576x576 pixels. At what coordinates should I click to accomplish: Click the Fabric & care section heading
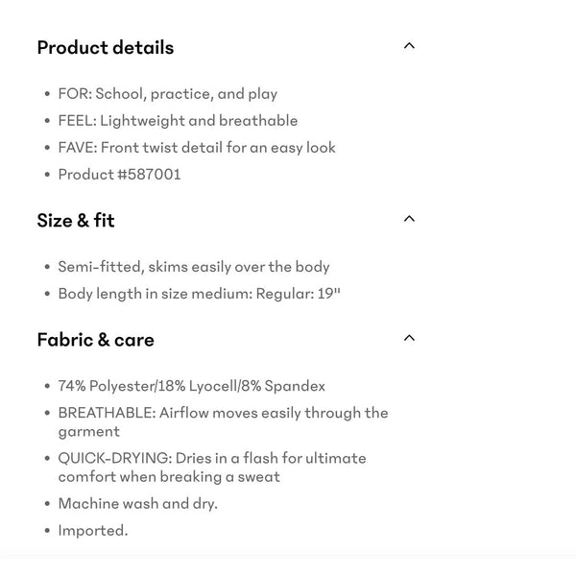95,339
